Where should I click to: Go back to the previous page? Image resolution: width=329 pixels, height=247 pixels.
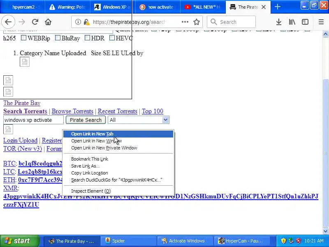pos(8,22)
